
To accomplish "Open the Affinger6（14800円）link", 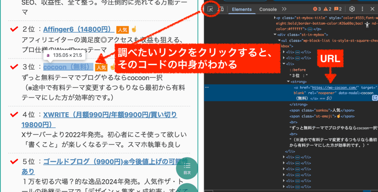I will (x=79, y=29).
